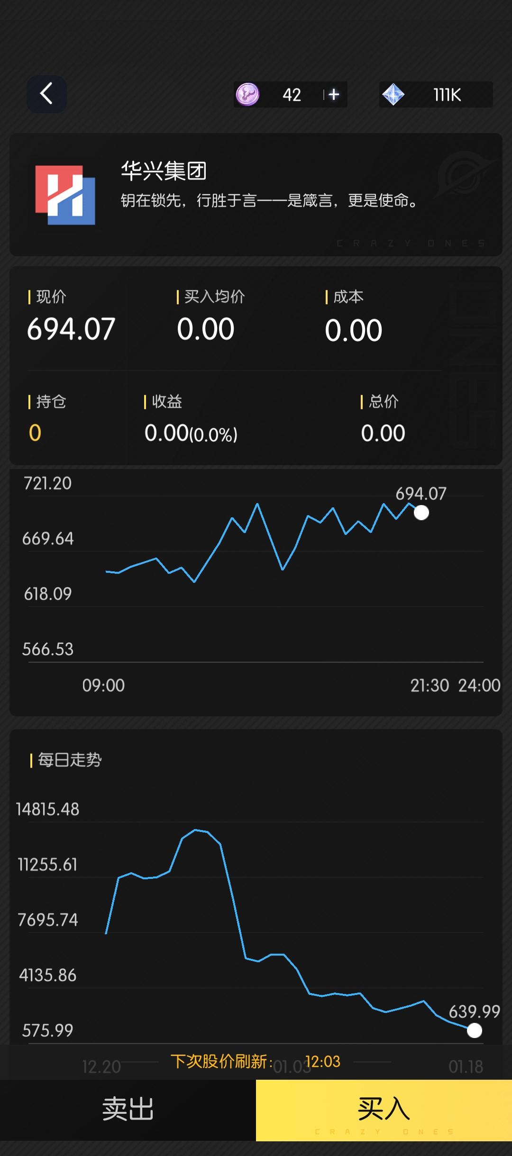
Task: Tap the 持仓 holdings count
Action: (35, 433)
